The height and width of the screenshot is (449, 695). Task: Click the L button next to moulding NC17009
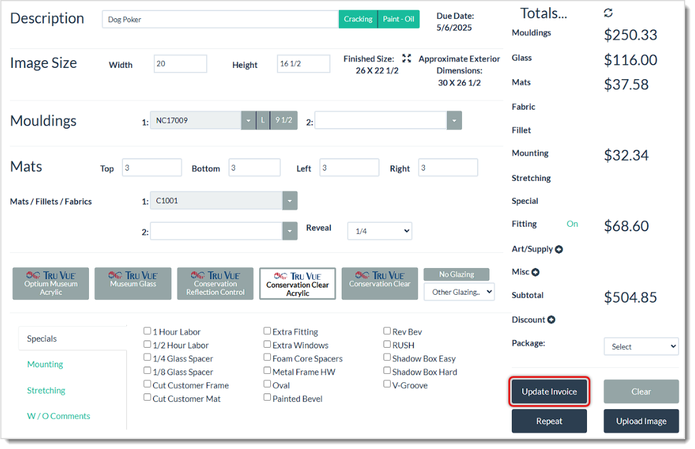[262, 120]
